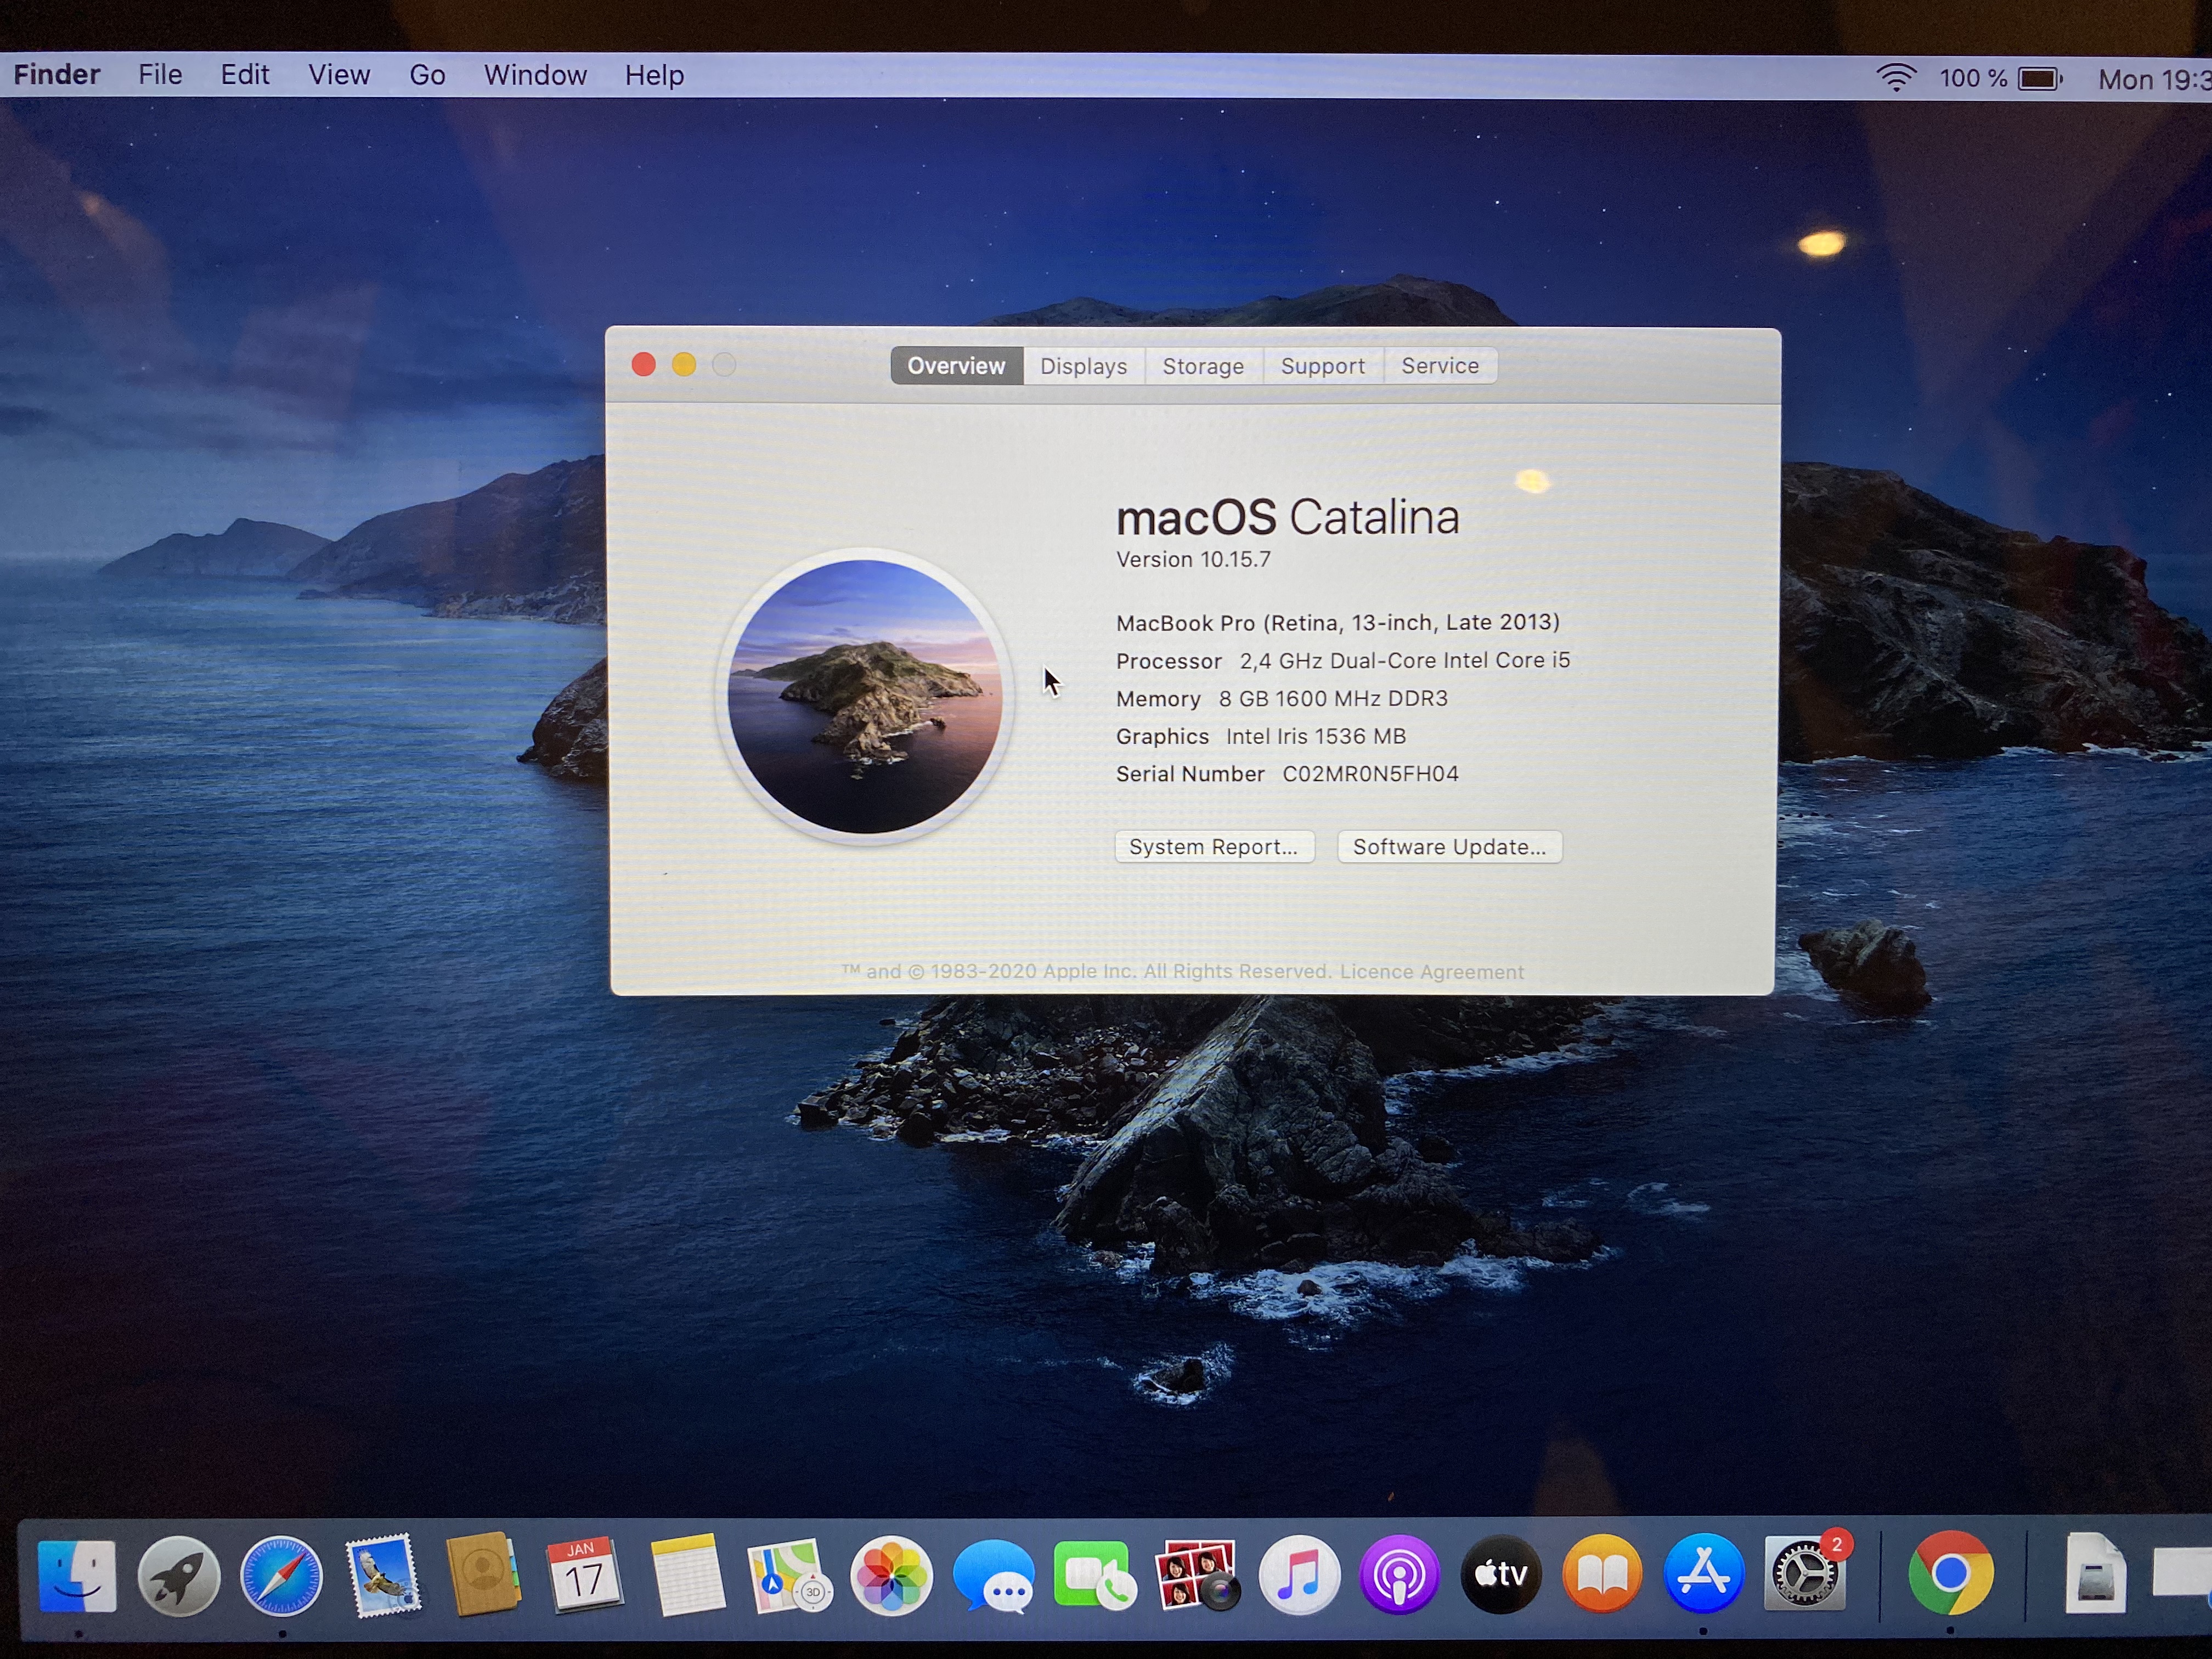Open Calendar showing Jan 17
Screen dimensions: 2212x1659
(x=584, y=1576)
